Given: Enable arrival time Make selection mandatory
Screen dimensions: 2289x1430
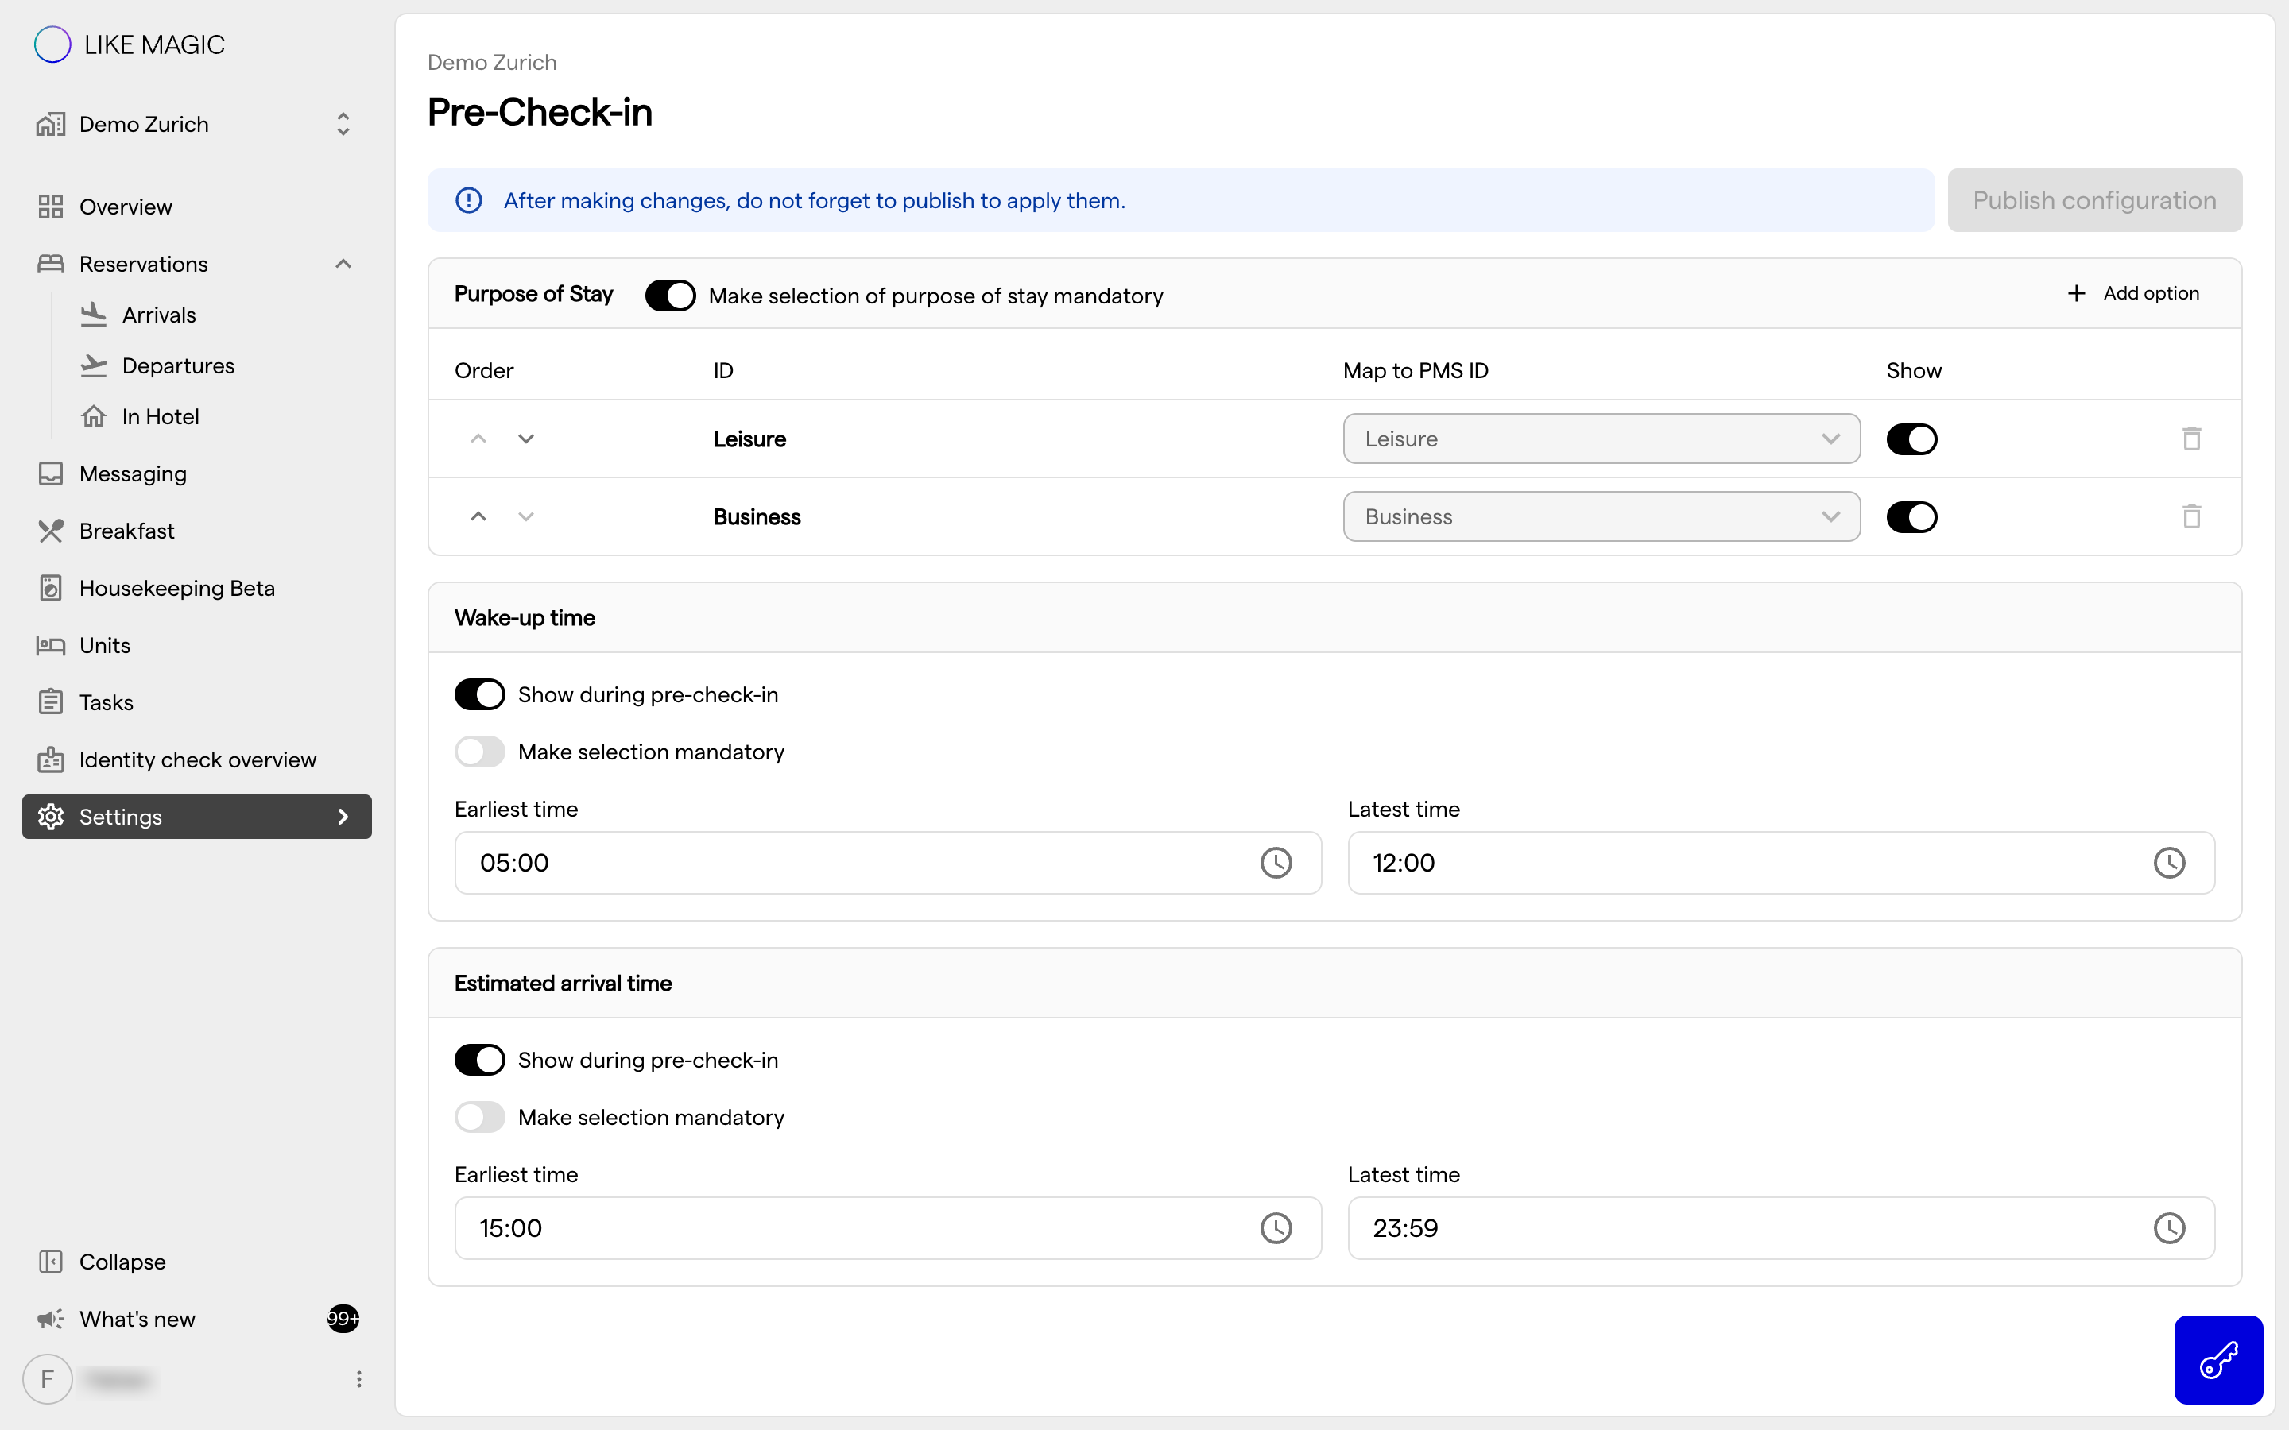Looking at the screenshot, I should 479,1117.
